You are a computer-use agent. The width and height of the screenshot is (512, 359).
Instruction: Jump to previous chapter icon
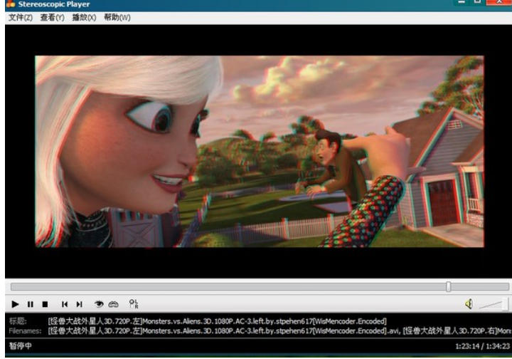[65, 304]
